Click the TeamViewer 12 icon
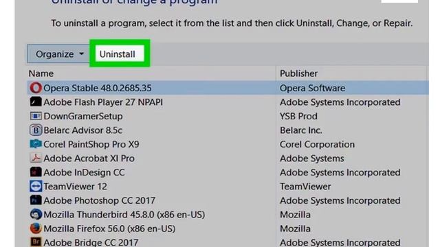Viewport: 440px width, 247px height. pos(36,186)
